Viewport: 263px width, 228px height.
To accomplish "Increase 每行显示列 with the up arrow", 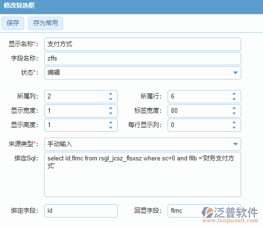I will [x=234, y=122].
